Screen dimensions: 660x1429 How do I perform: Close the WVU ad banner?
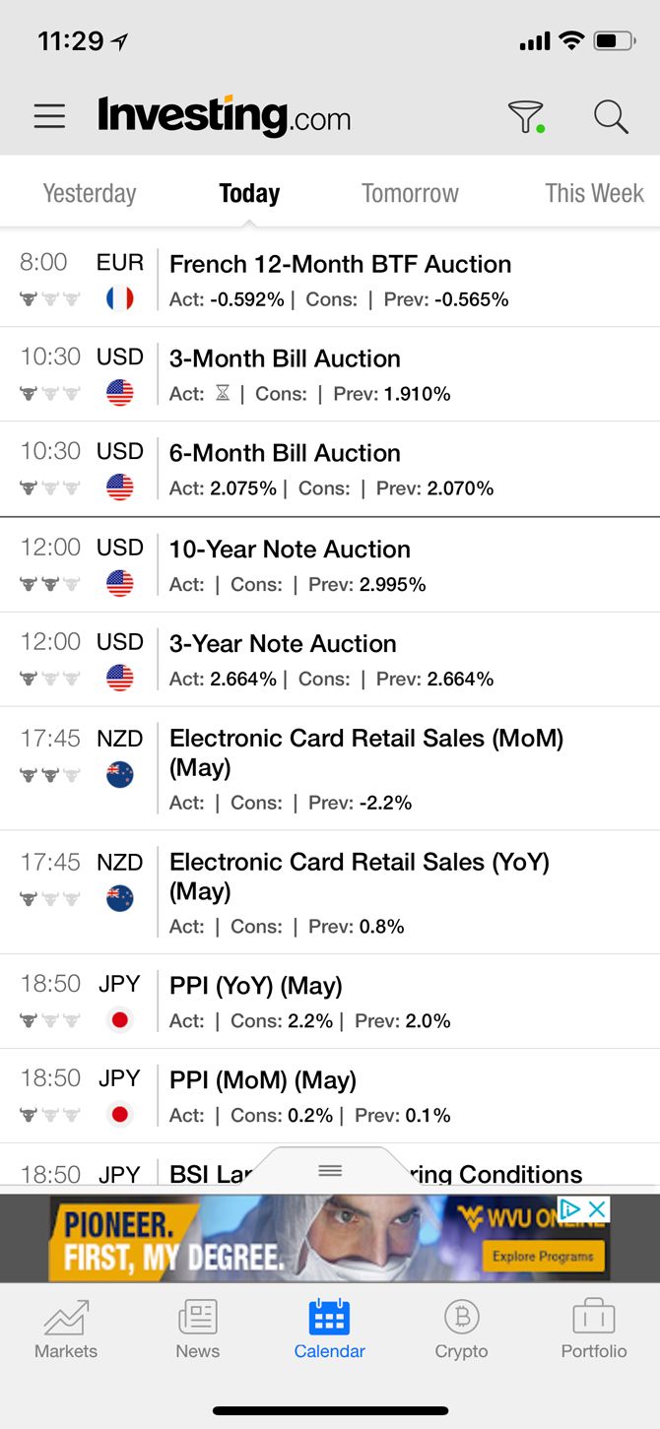click(x=597, y=1208)
